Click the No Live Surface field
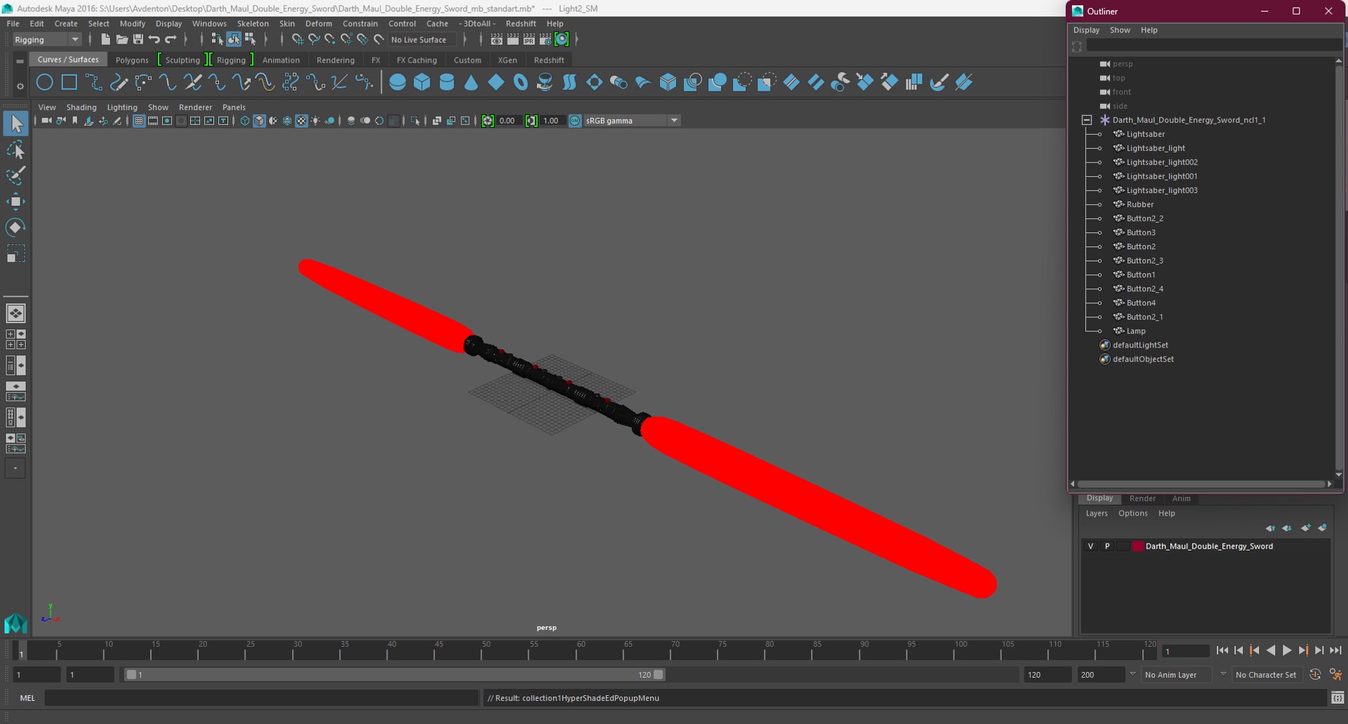This screenshot has width=1348, height=724. [422, 40]
